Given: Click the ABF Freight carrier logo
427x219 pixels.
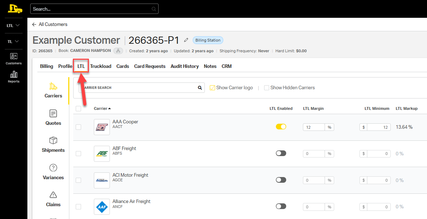Looking at the screenshot, I should [x=102, y=154].
